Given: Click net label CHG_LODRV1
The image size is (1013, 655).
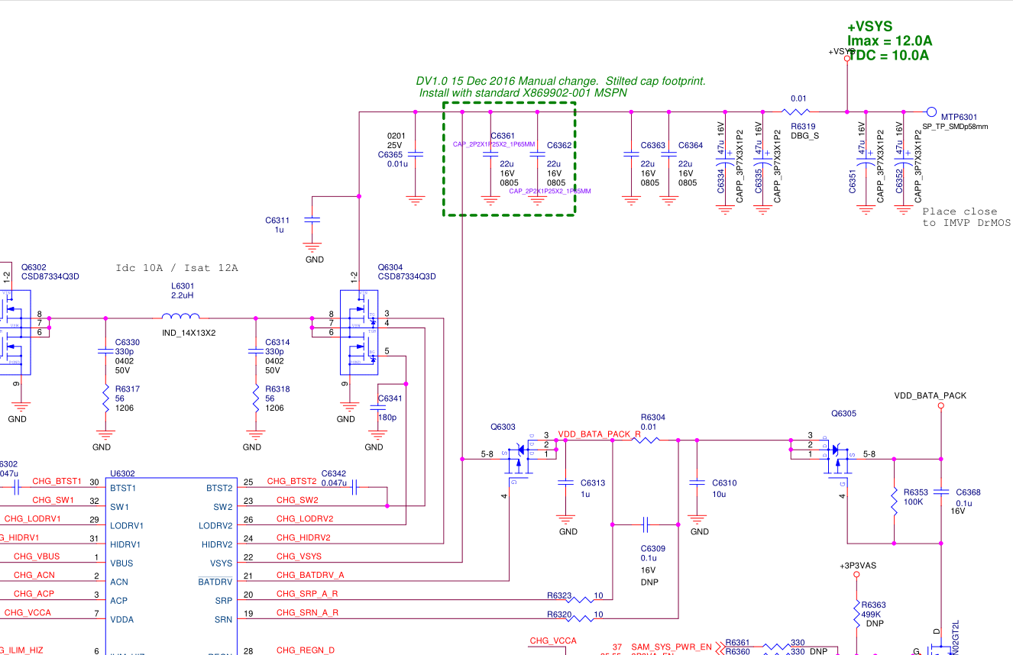Looking at the screenshot, I should coord(32,519).
